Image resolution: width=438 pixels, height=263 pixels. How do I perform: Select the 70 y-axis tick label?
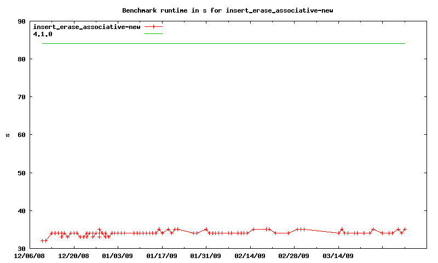tap(22, 97)
